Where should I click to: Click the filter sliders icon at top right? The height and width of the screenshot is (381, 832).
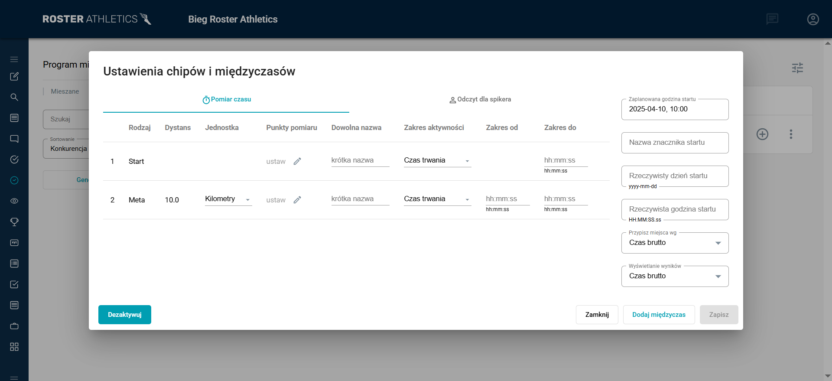tap(797, 68)
